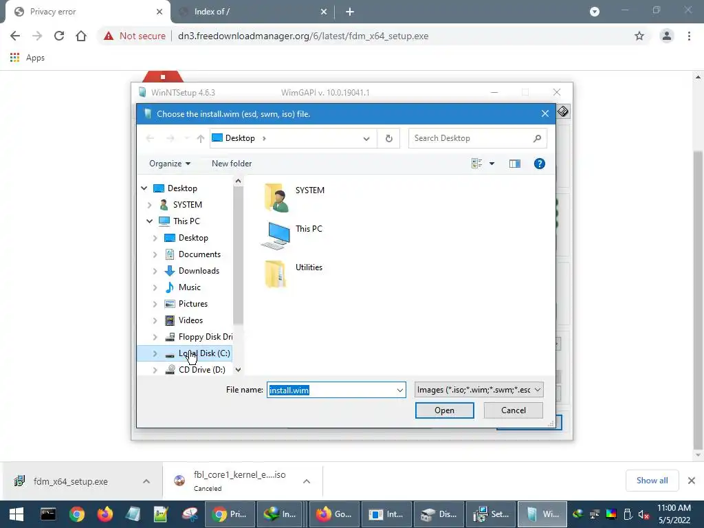Collapse the Desktop tree node
The width and height of the screenshot is (704, 528).
coord(144,188)
